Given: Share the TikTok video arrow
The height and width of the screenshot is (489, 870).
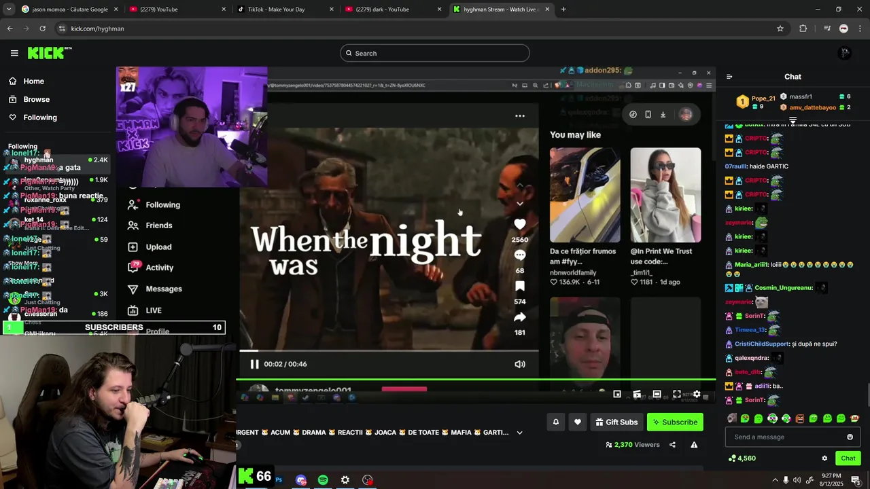Looking at the screenshot, I should (520, 317).
